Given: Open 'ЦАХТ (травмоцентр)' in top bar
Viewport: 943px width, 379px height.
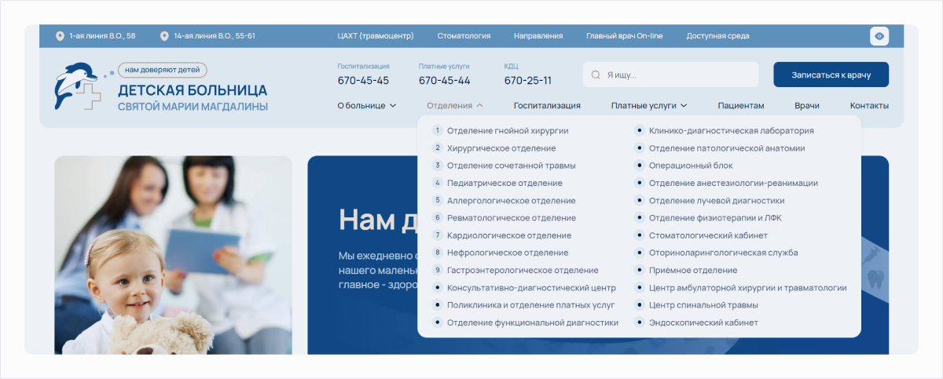Looking at the screenshot, I should pyautogui.click(x=375, y=36).
